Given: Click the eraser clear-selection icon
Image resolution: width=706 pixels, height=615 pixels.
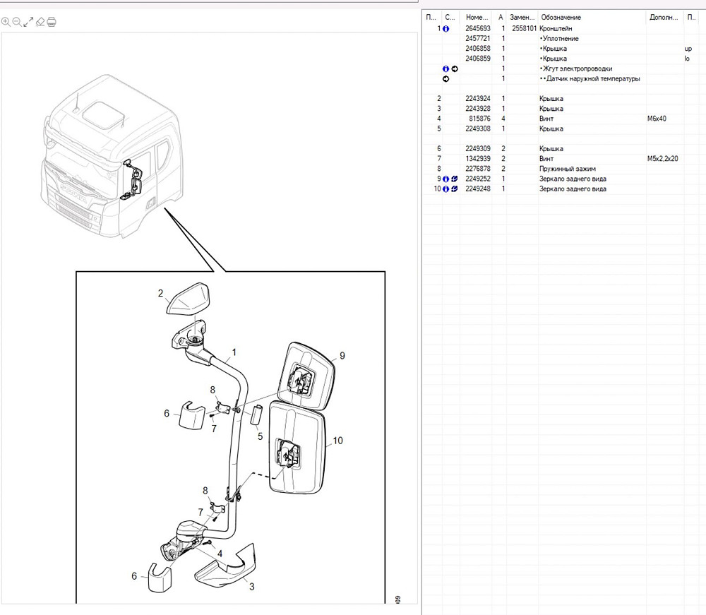Looking at the screenshot, I should click(x=40, y=22).
